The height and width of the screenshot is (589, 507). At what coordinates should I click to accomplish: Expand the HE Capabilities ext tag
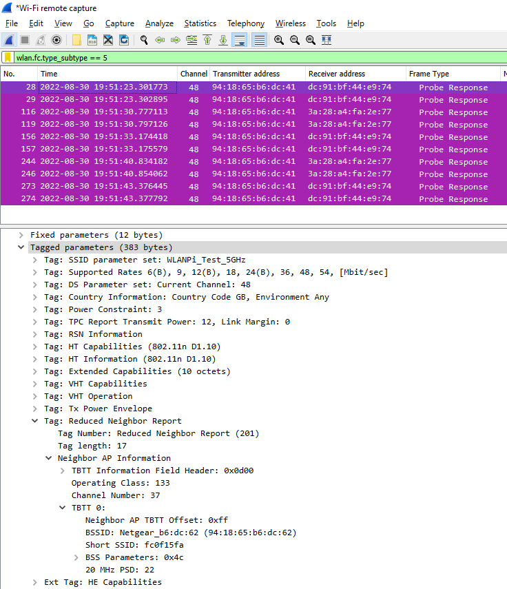coord(35,582)
